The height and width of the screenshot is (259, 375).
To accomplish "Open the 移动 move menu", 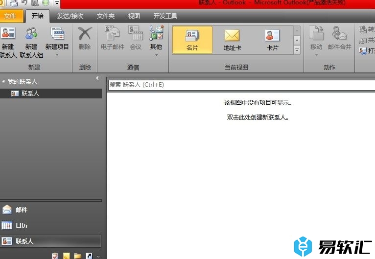I will click(x=316, y=41).
